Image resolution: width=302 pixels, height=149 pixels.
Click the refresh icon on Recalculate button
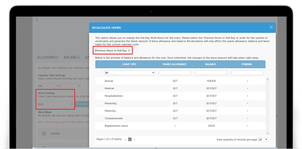[78, 104]
